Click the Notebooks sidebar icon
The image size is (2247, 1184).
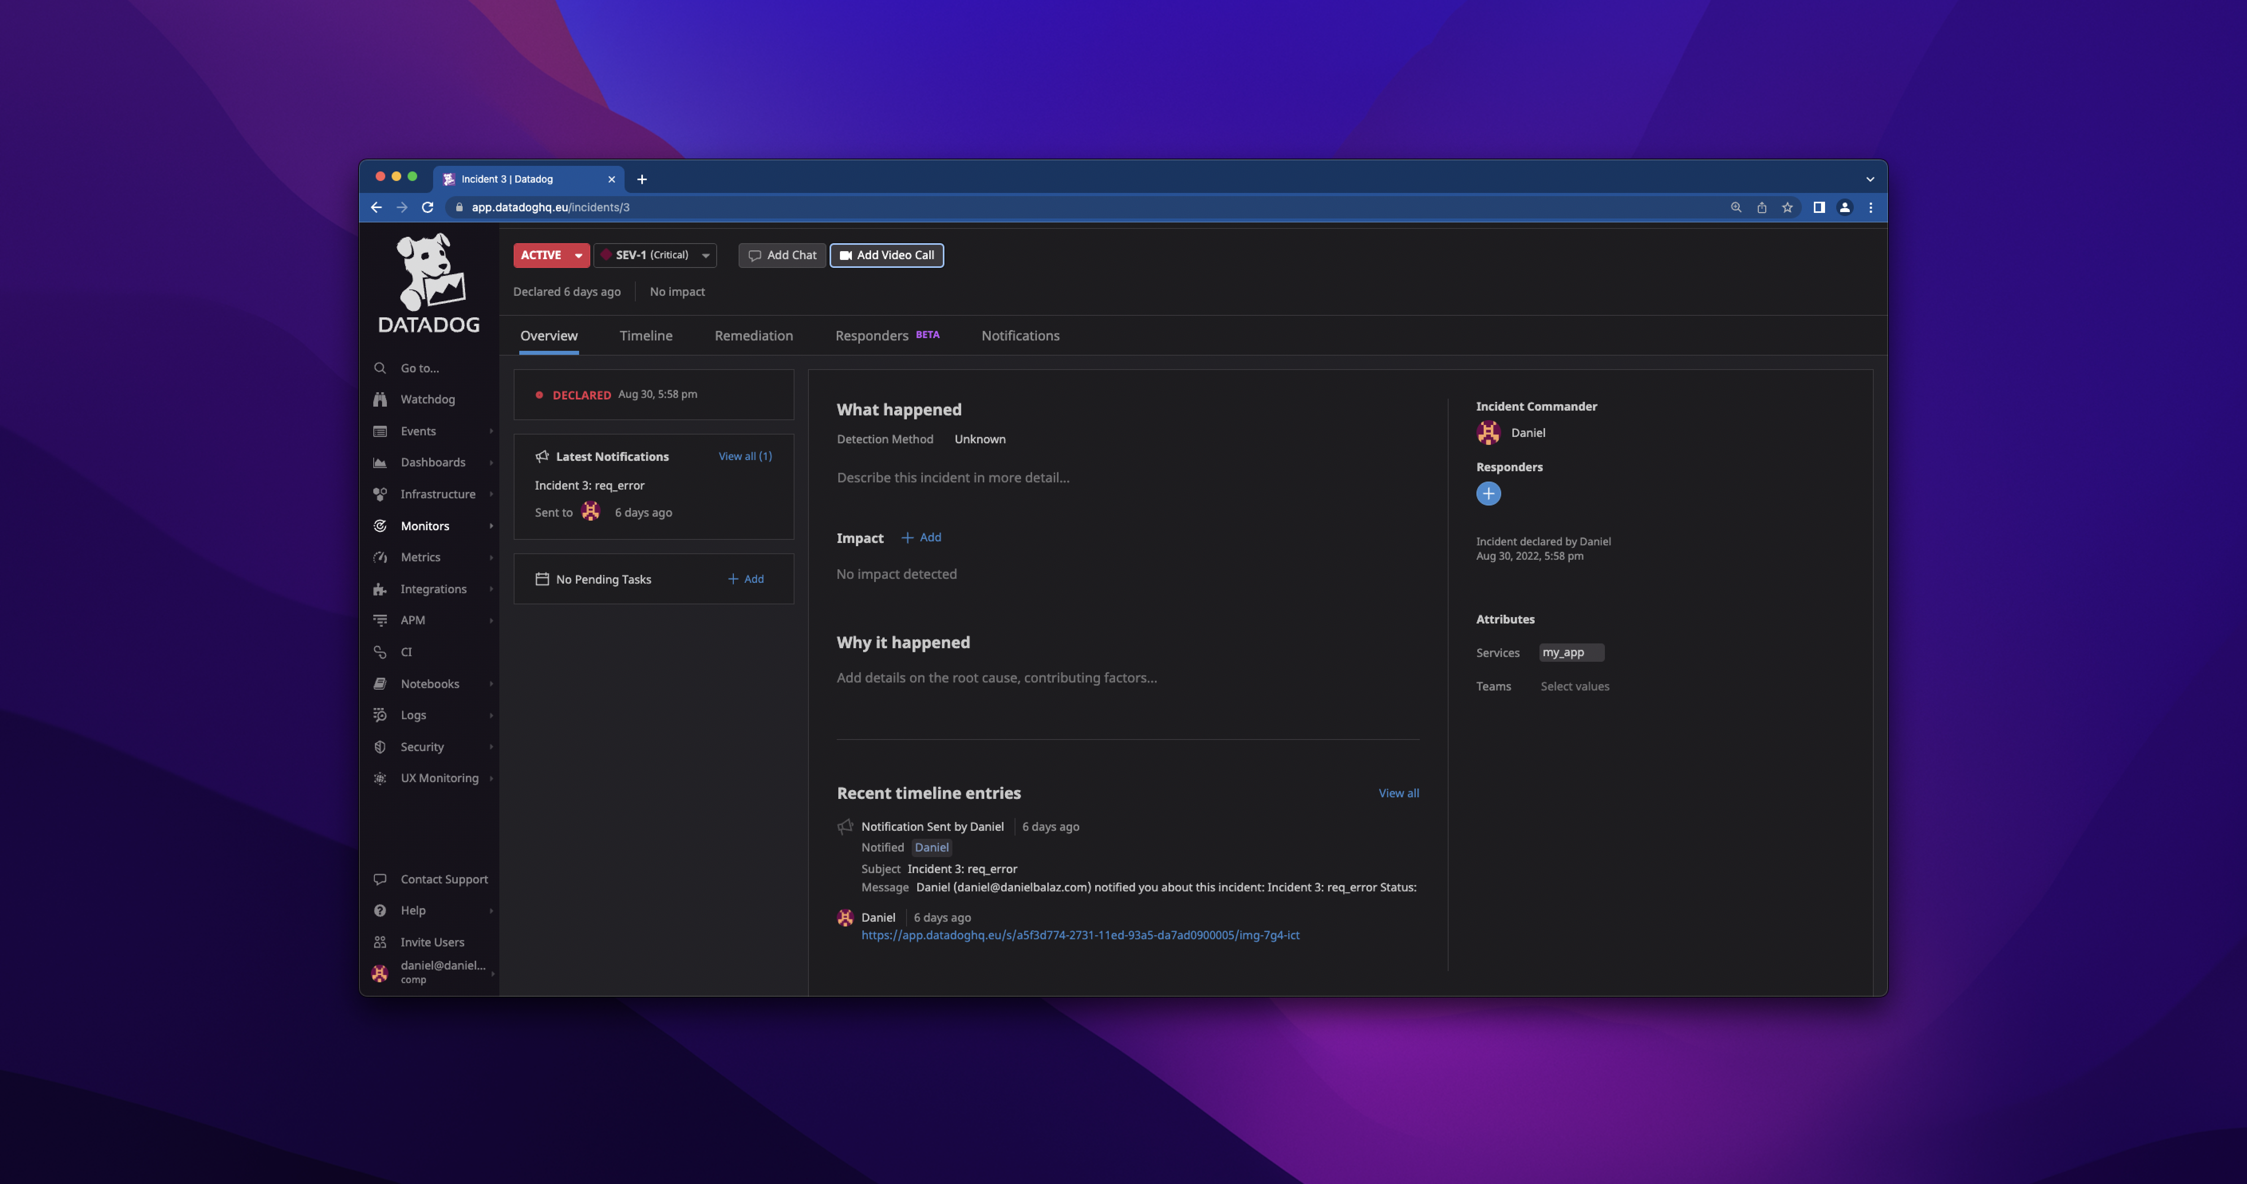[x=379, y=684]
